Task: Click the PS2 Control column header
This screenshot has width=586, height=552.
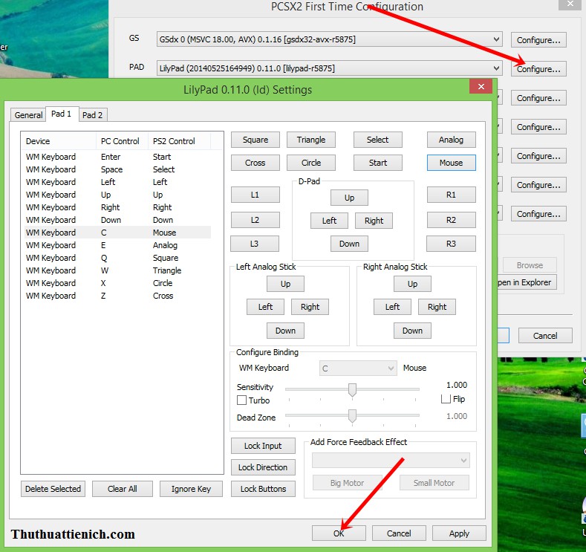Action: [179, 141]
